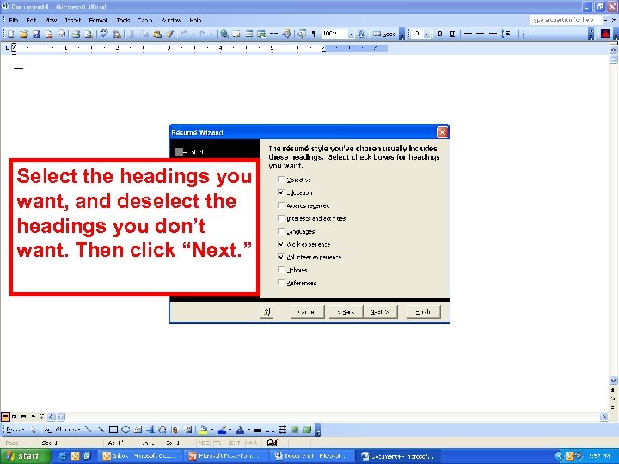Click the Line Style icon
The image size is (619, 464).
point(257,430)
